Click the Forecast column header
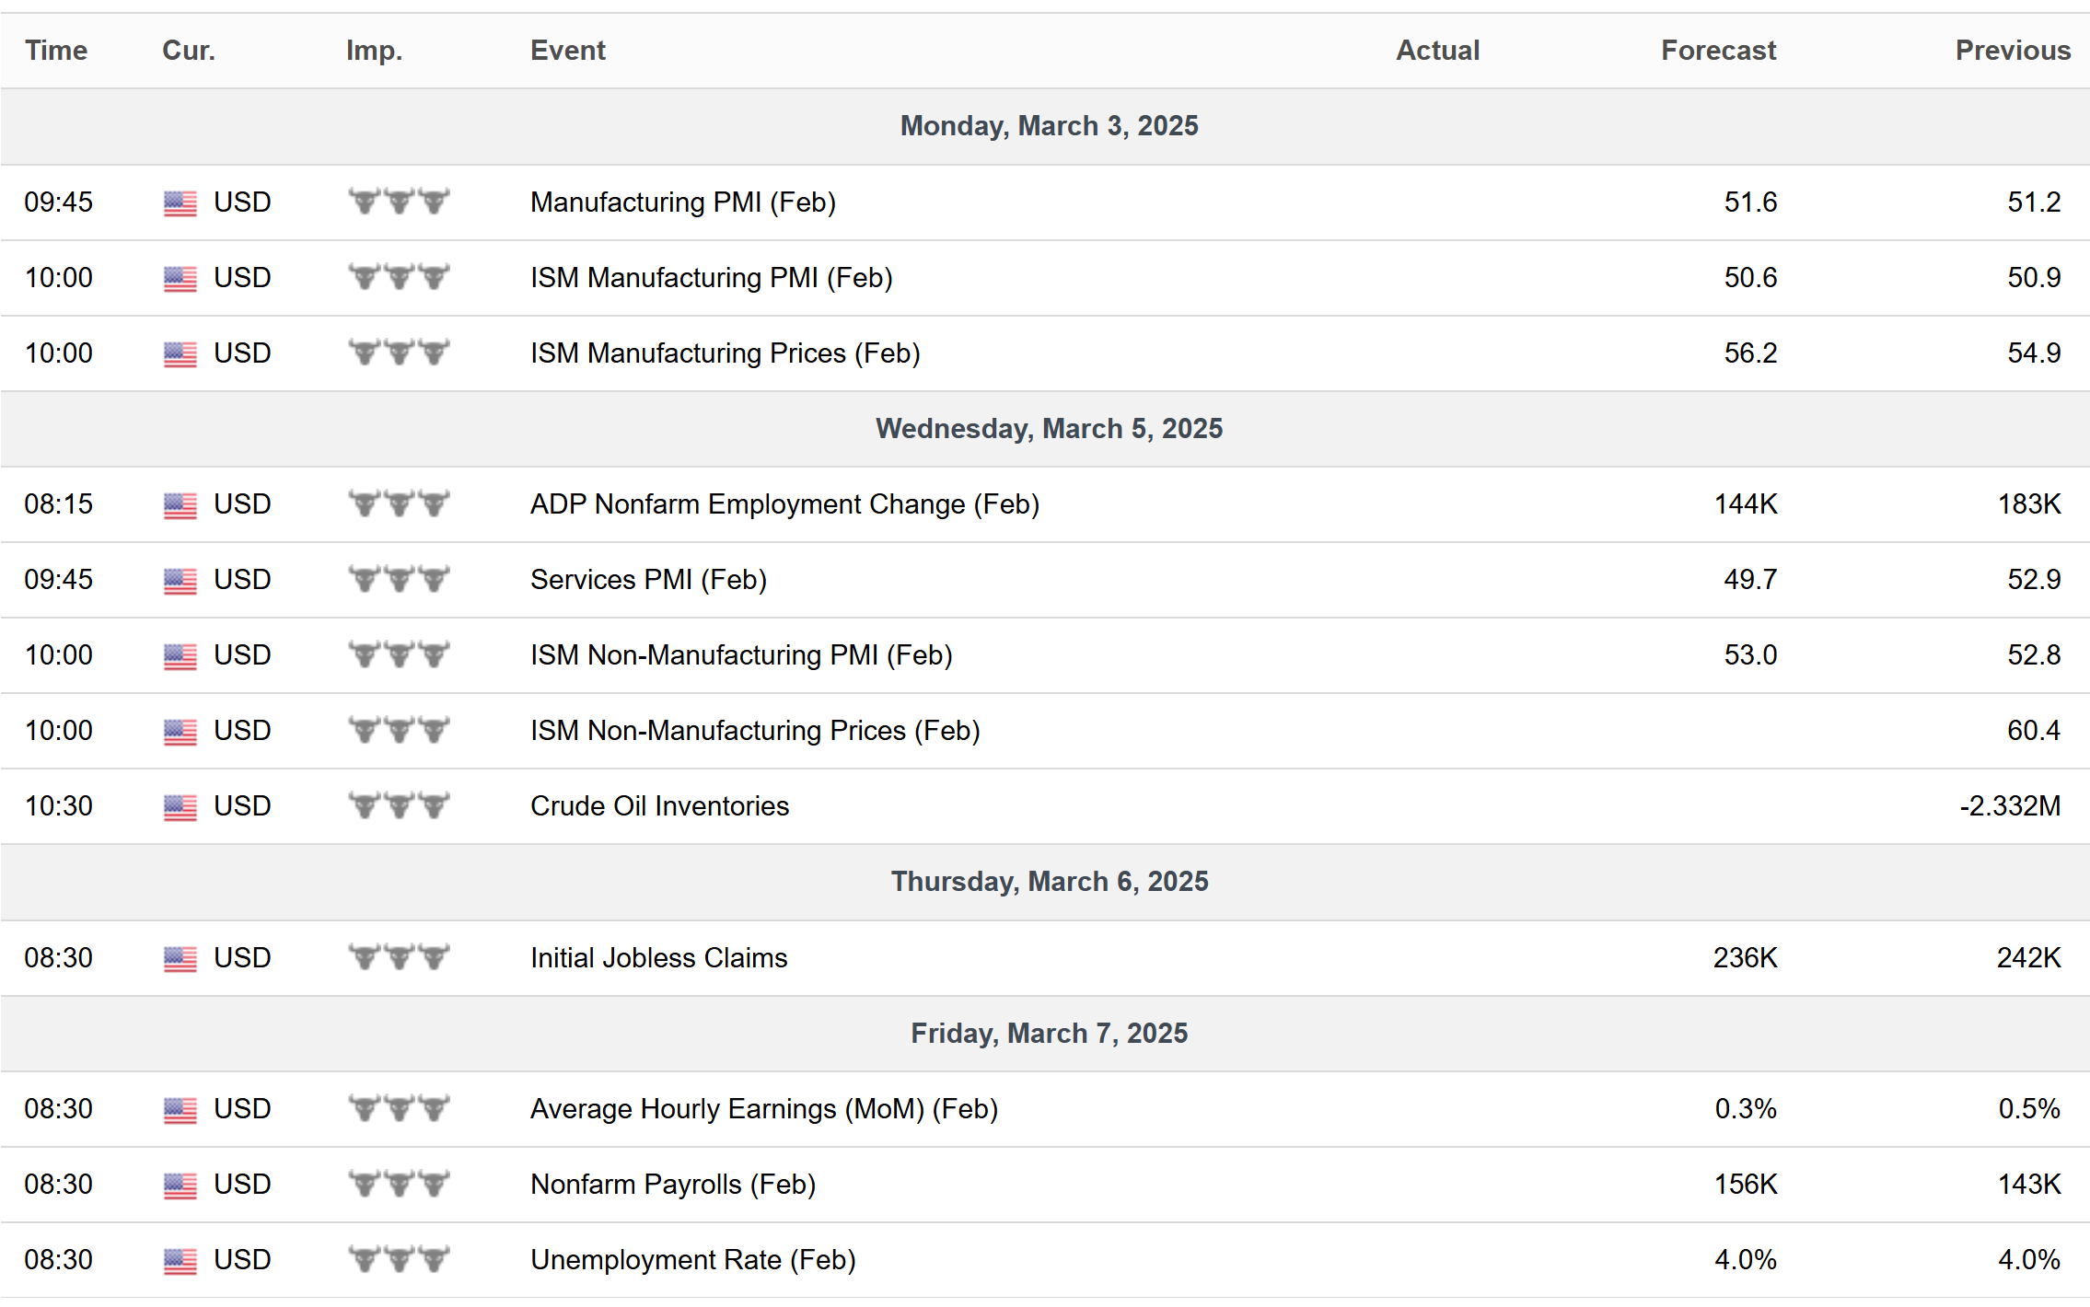 pyautogui.click(x=1719, y=51)
